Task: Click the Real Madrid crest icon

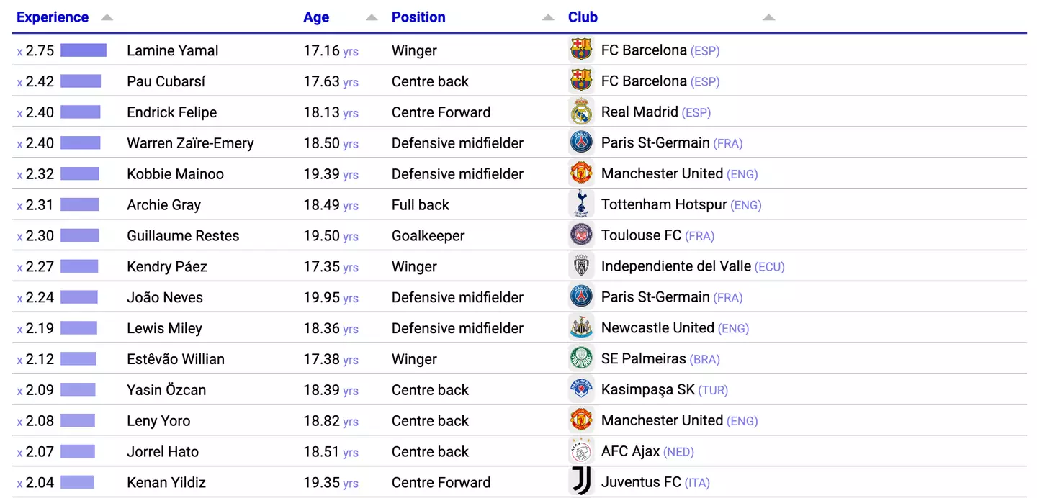Action: pos(580,112)
